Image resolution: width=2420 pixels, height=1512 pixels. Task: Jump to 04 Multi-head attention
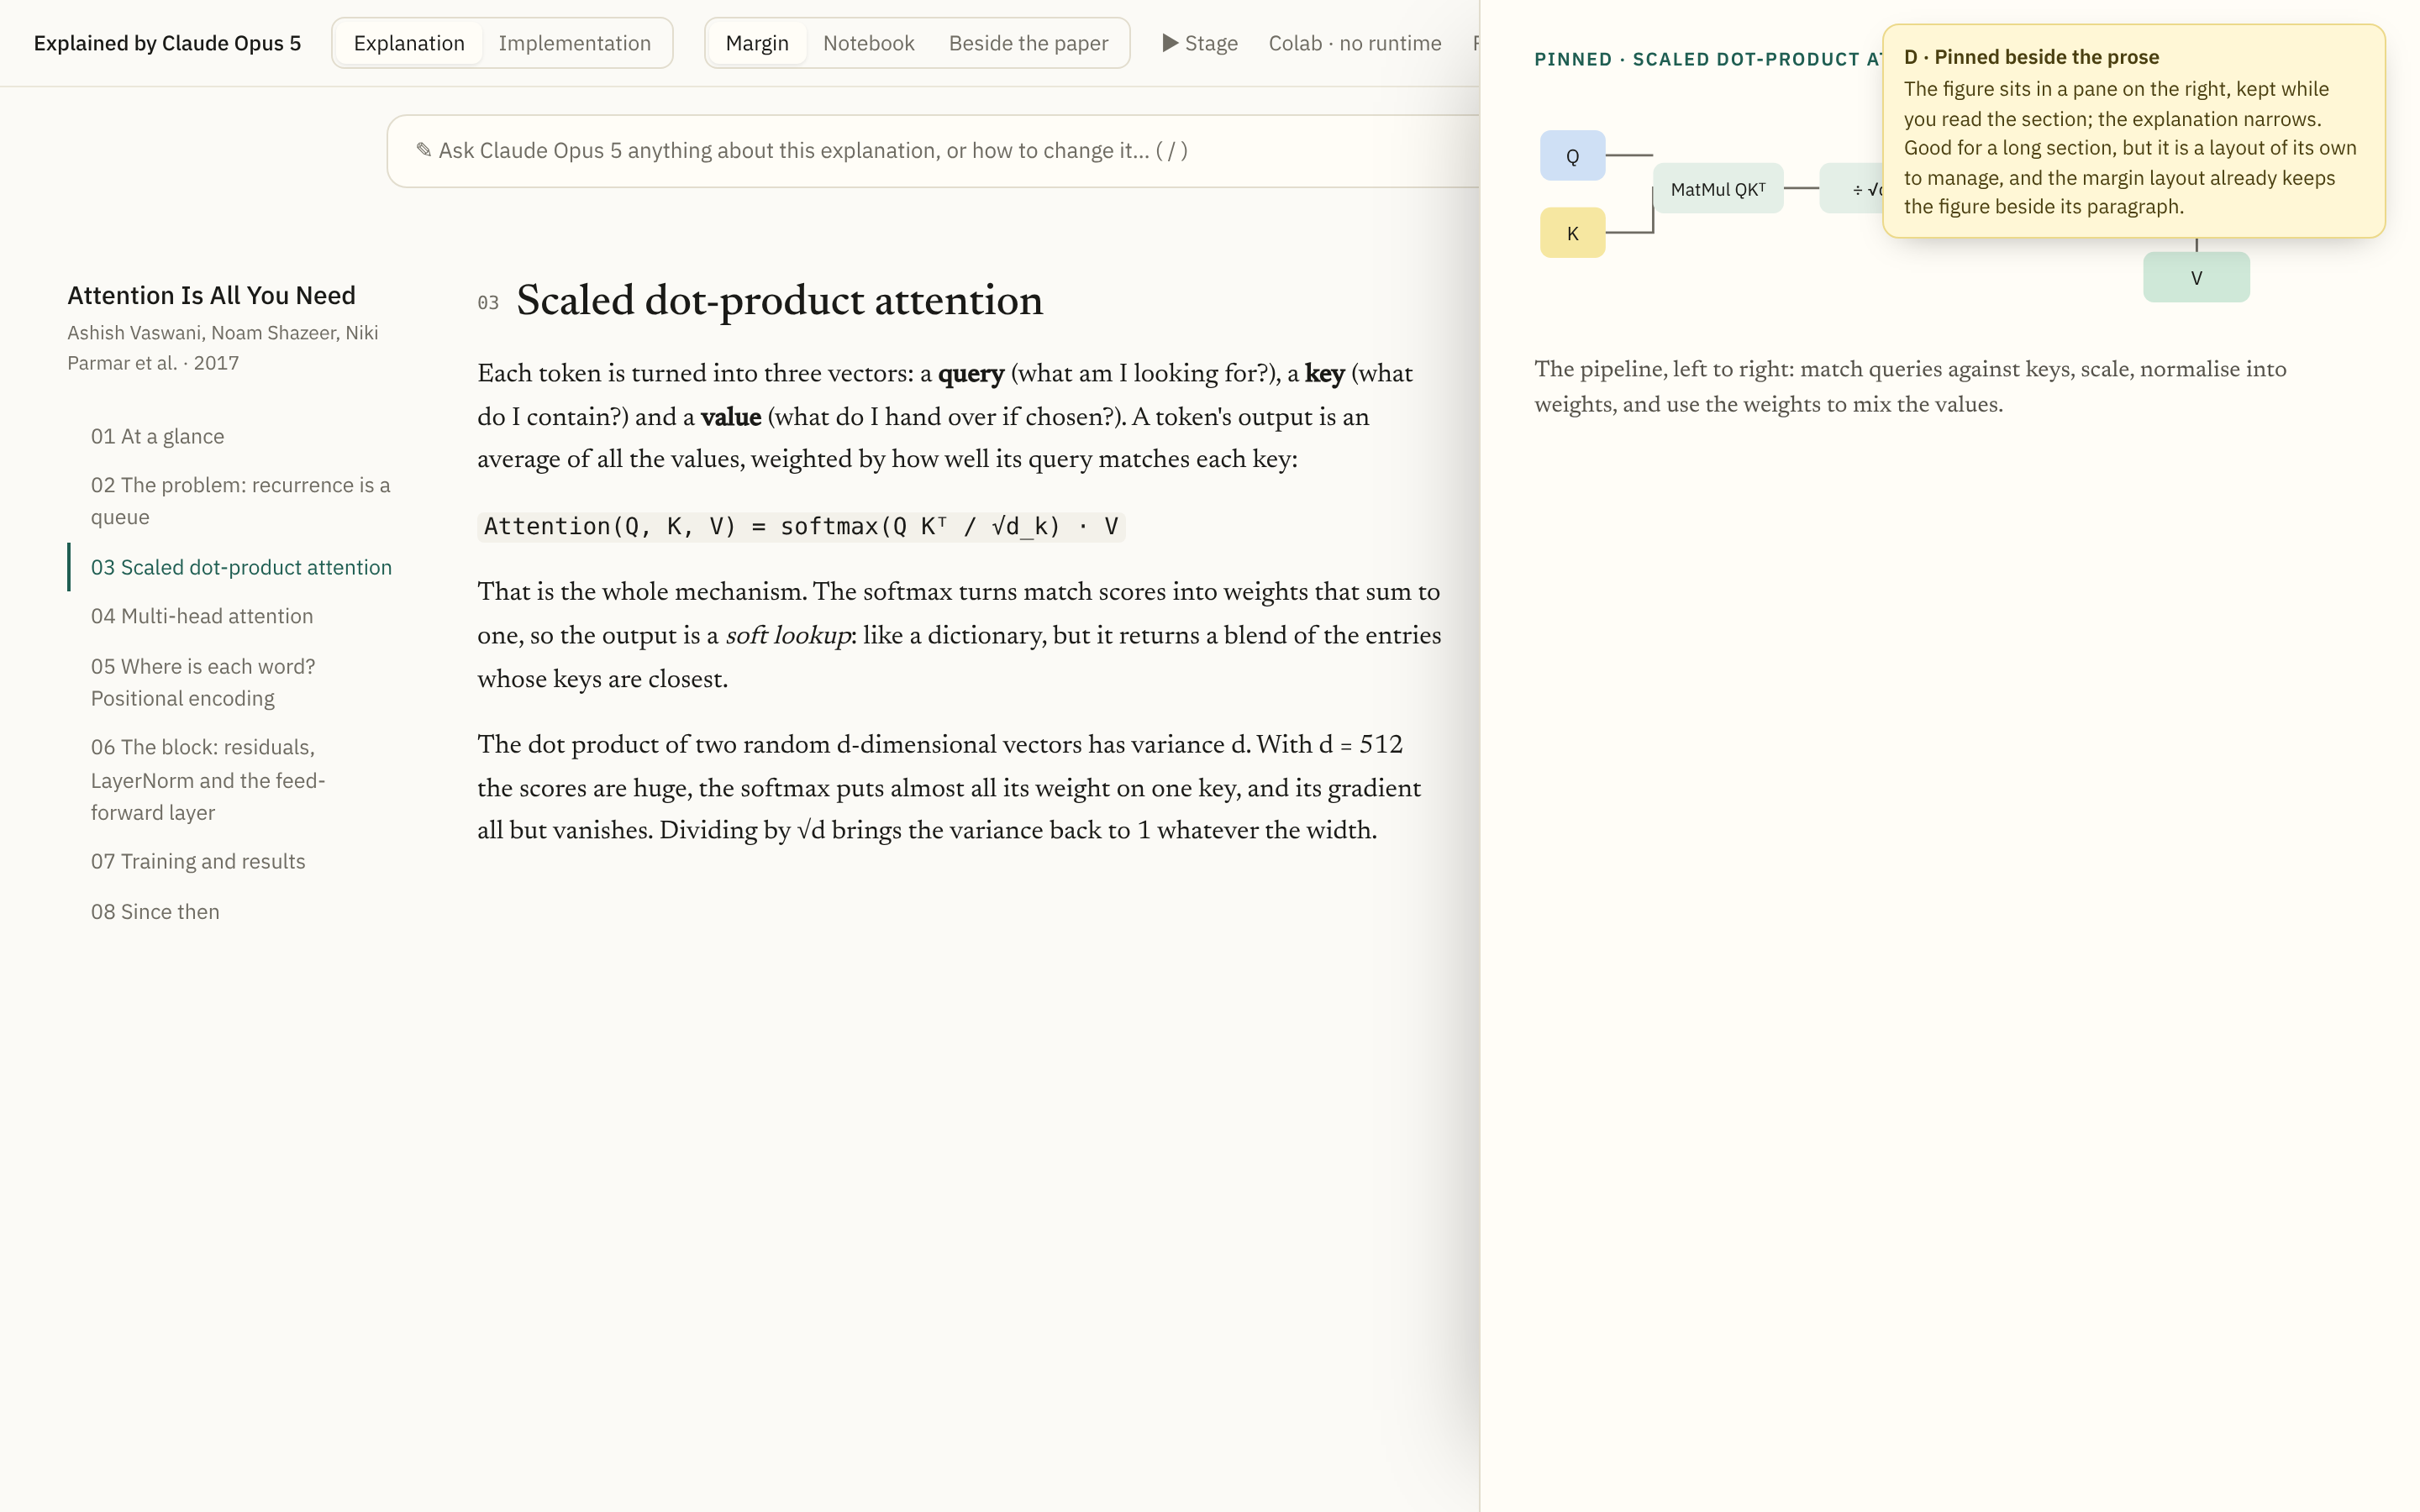click(x=201, y=616)
